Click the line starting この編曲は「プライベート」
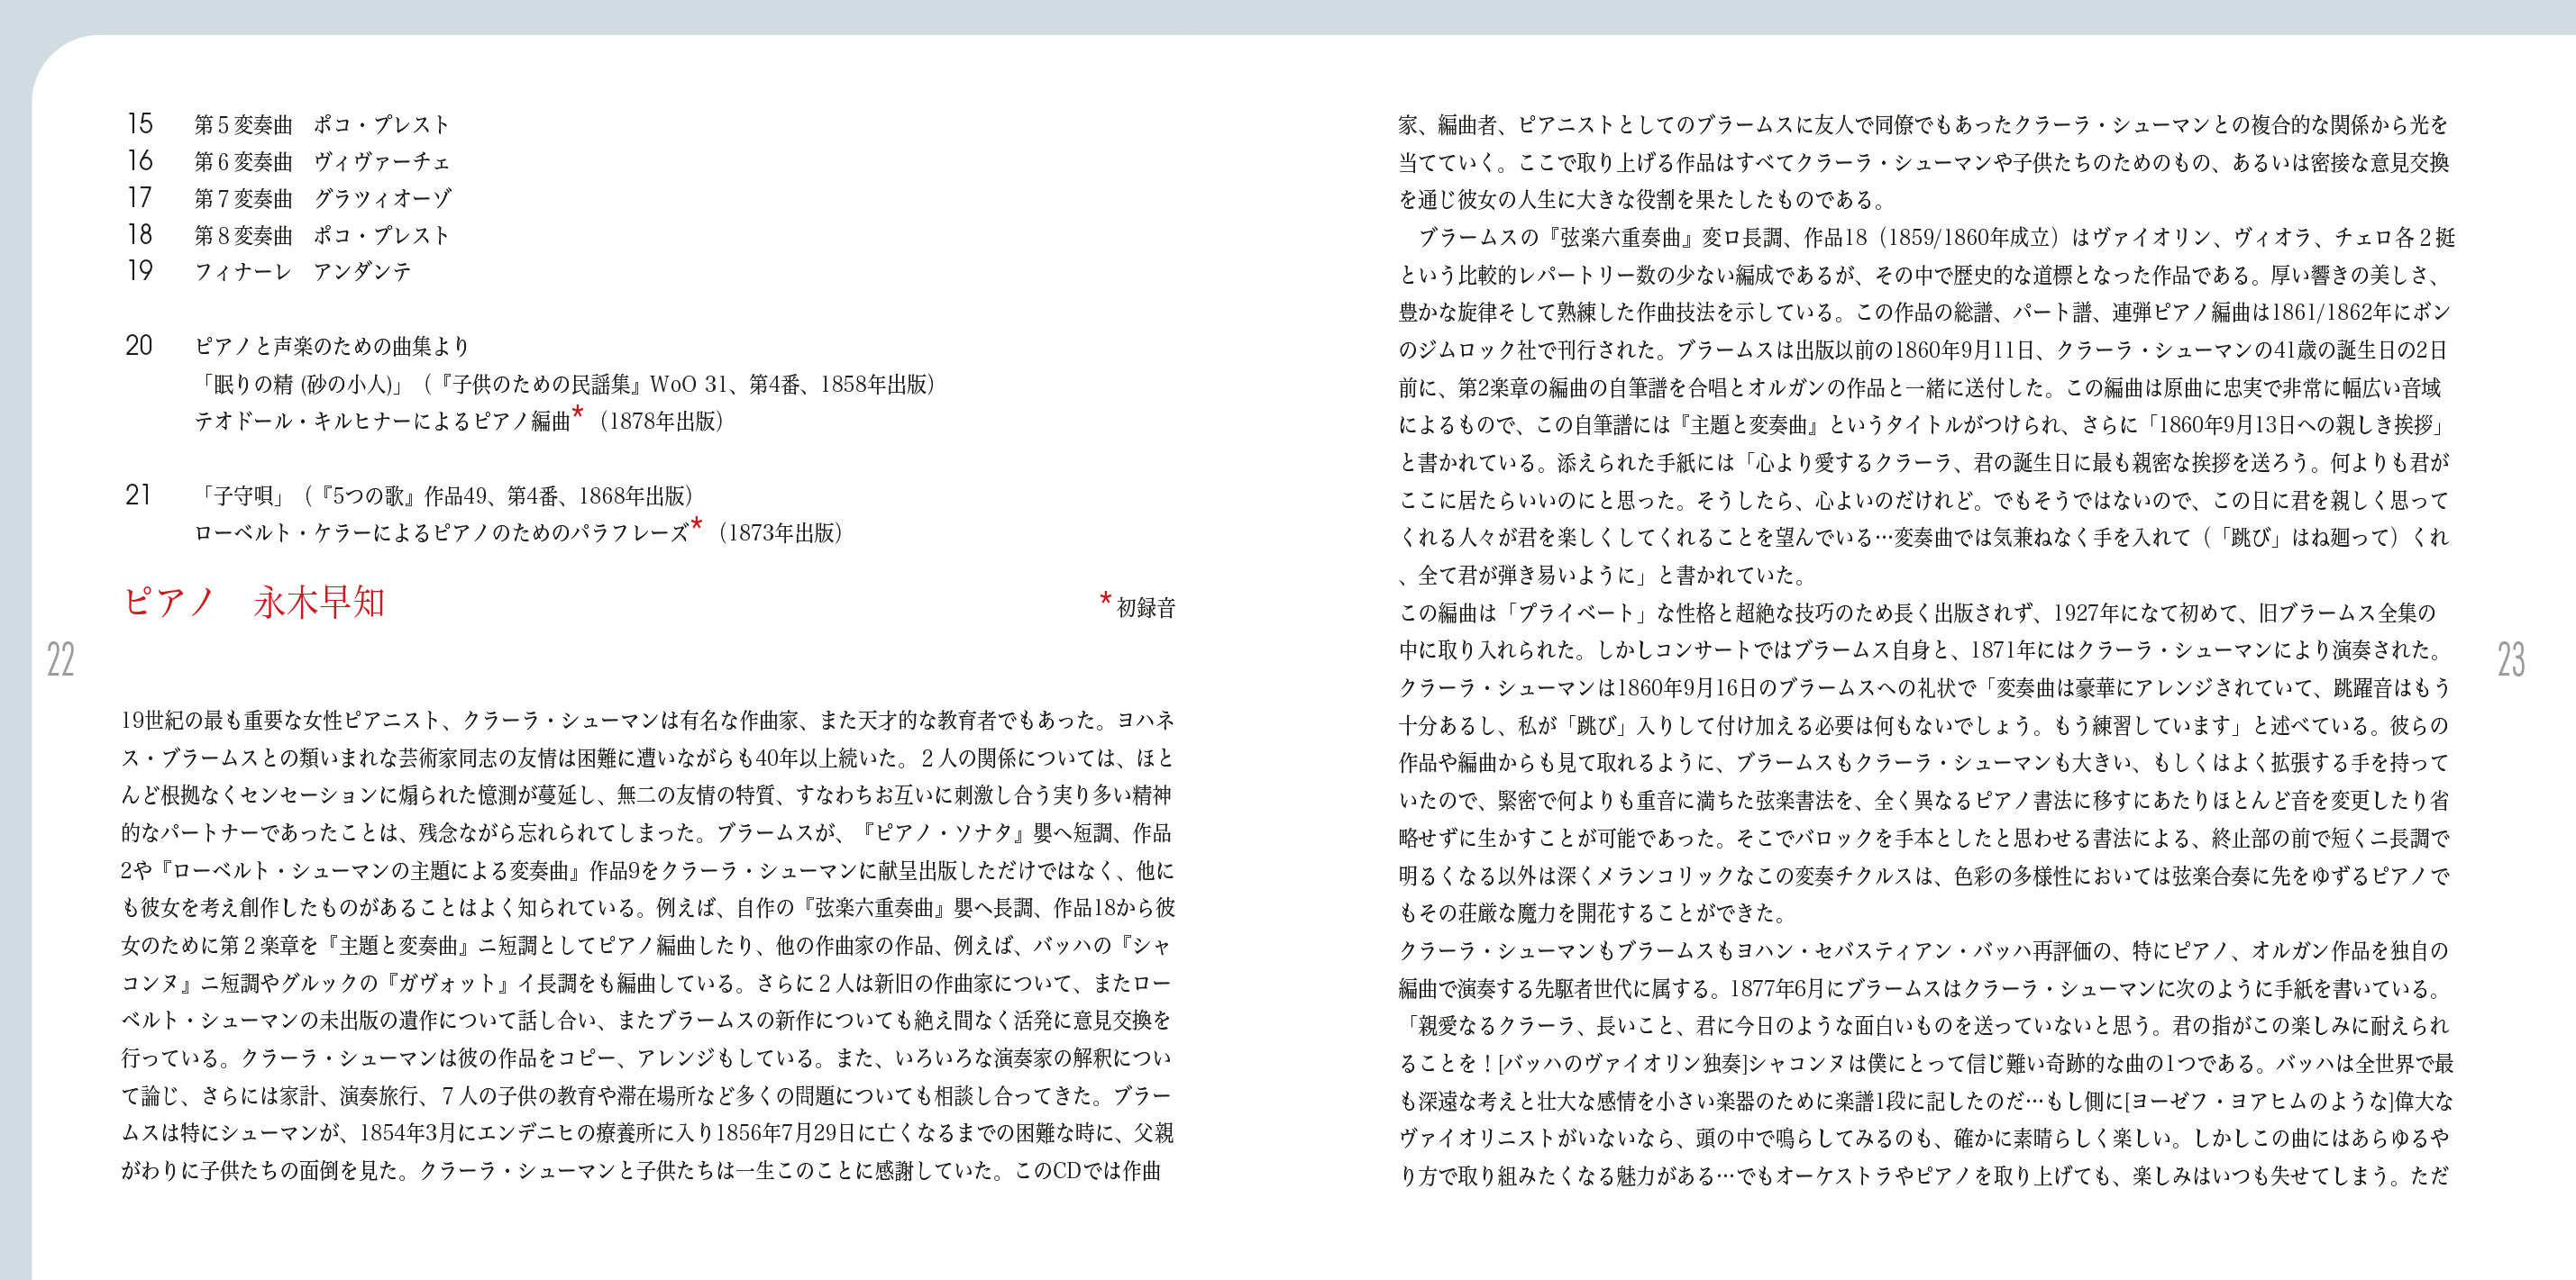The height and width of the screenshot is (1280, 2576). tap(1916, 613)
